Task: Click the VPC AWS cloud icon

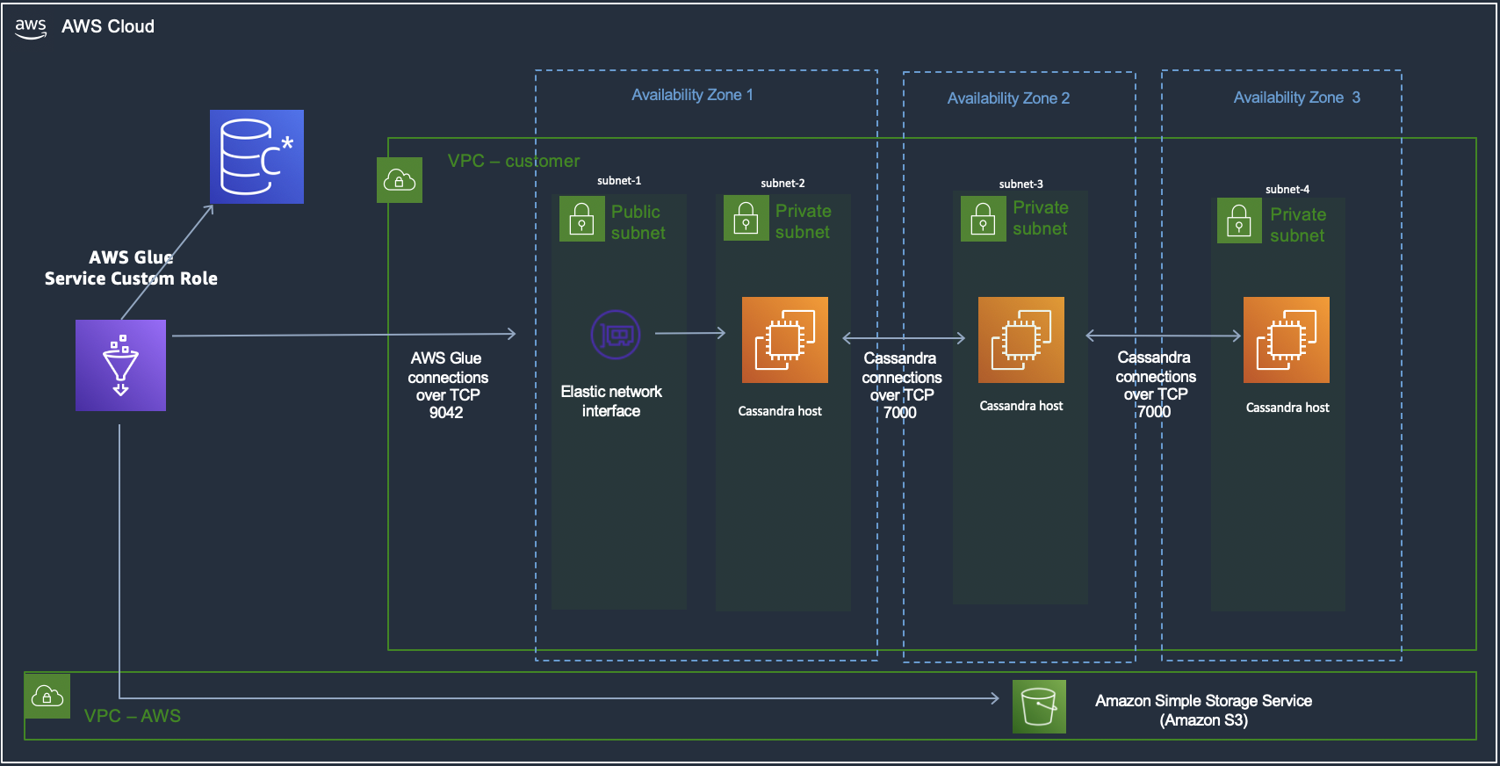Action: (47, 696)
